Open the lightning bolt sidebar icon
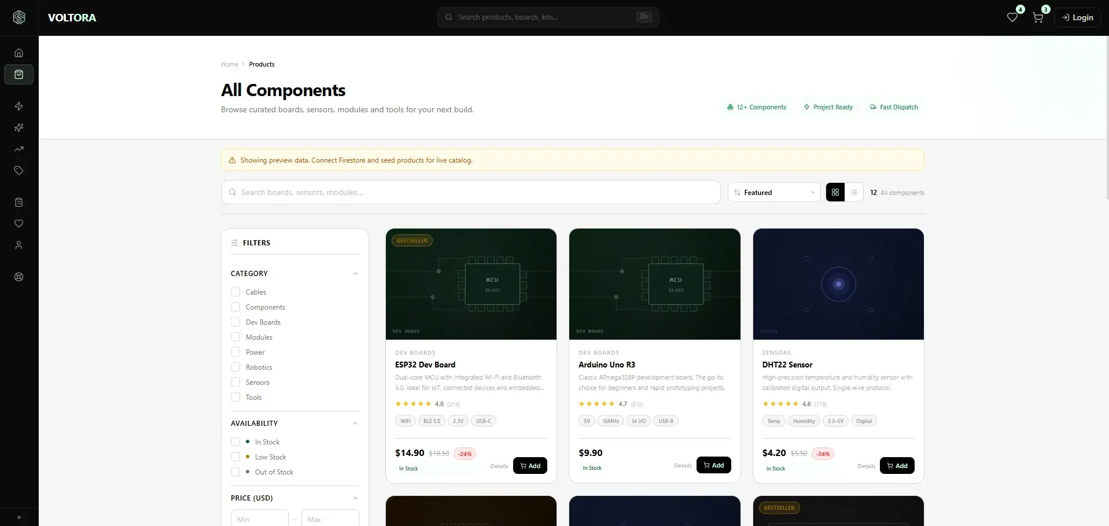Viewport: 1109px width, 526px height. click(x=19, y=106)
